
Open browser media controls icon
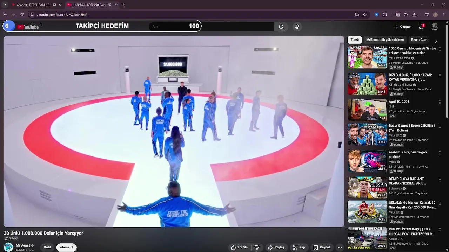(427, 15)
